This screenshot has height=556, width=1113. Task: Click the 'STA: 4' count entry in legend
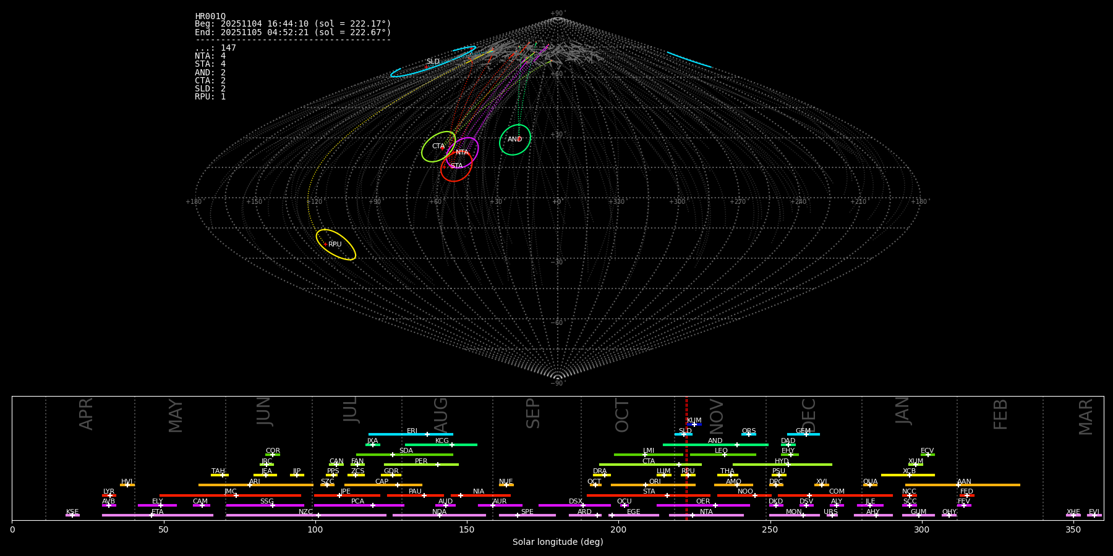coord(210,64)
